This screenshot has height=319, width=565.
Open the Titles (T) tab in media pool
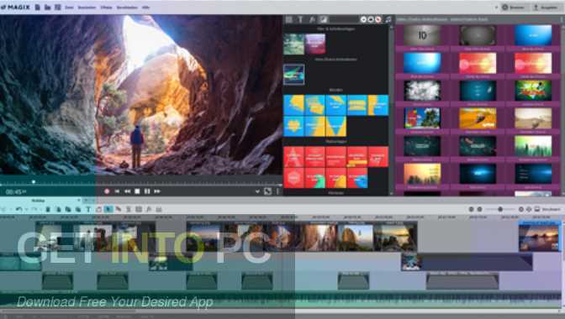pos(300,20)
